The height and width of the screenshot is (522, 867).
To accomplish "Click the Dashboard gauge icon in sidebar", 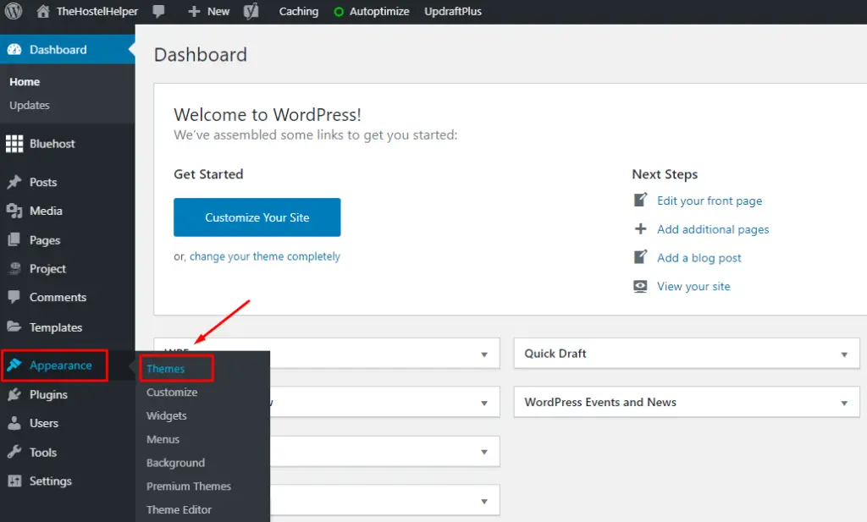I will point(14,50).
